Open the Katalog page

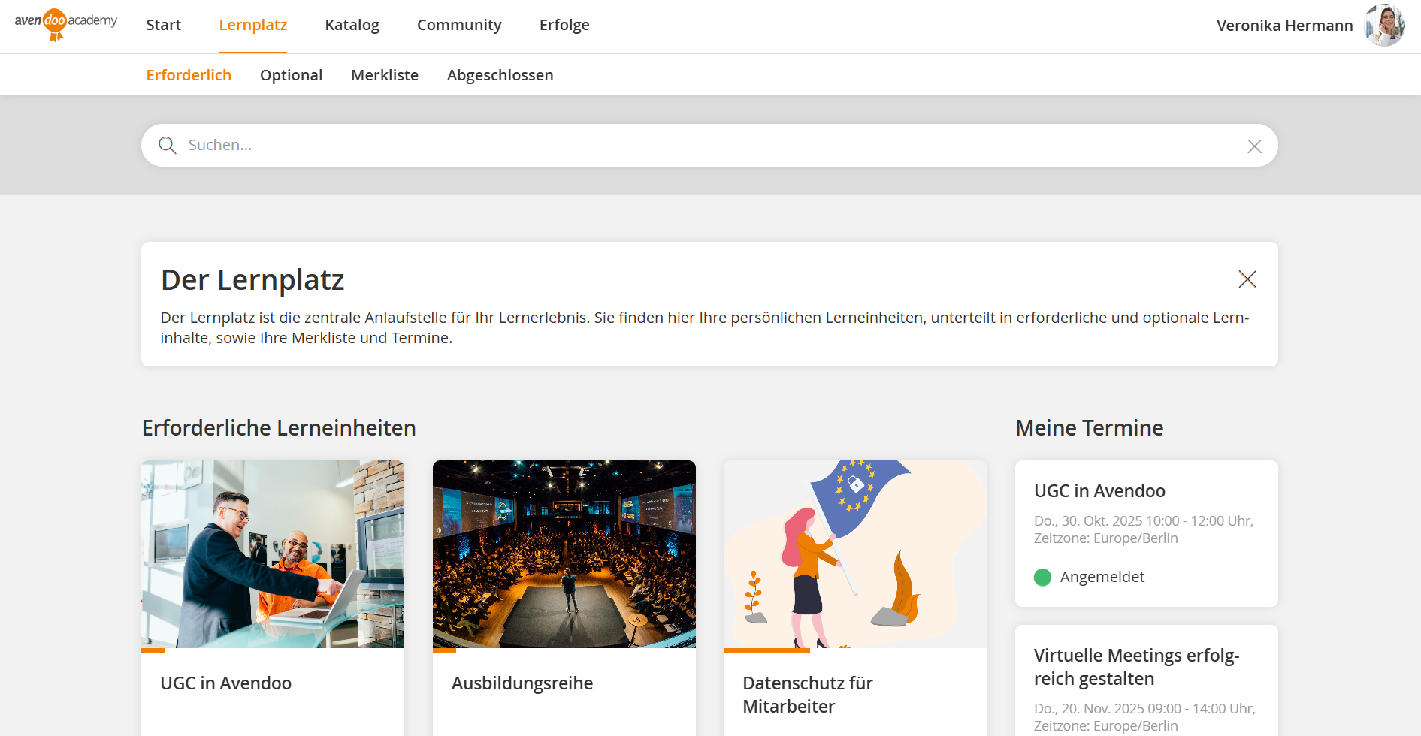[352, 25]
